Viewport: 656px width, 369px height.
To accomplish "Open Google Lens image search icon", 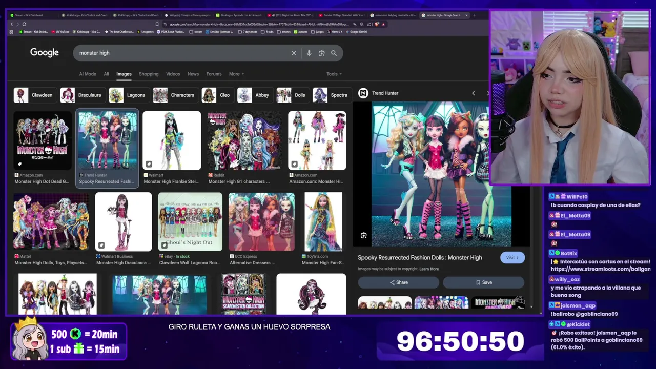I will tap(321, 53).
